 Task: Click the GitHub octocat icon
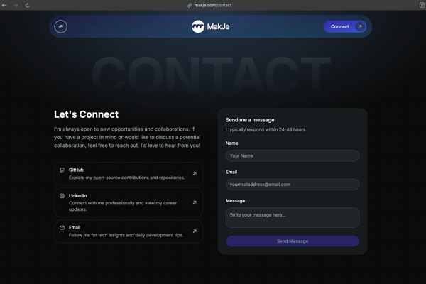pos(62,170)
